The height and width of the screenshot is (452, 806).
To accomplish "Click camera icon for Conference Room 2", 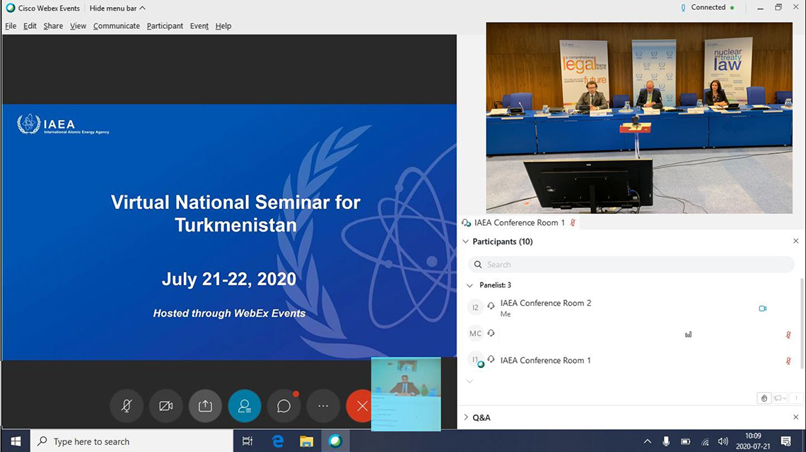I will point(762,309).
